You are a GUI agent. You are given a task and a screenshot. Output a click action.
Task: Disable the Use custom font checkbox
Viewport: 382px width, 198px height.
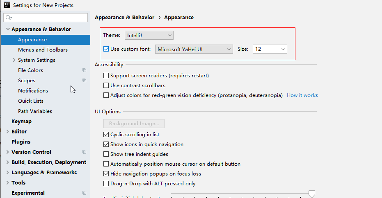(x=106, y=49)
